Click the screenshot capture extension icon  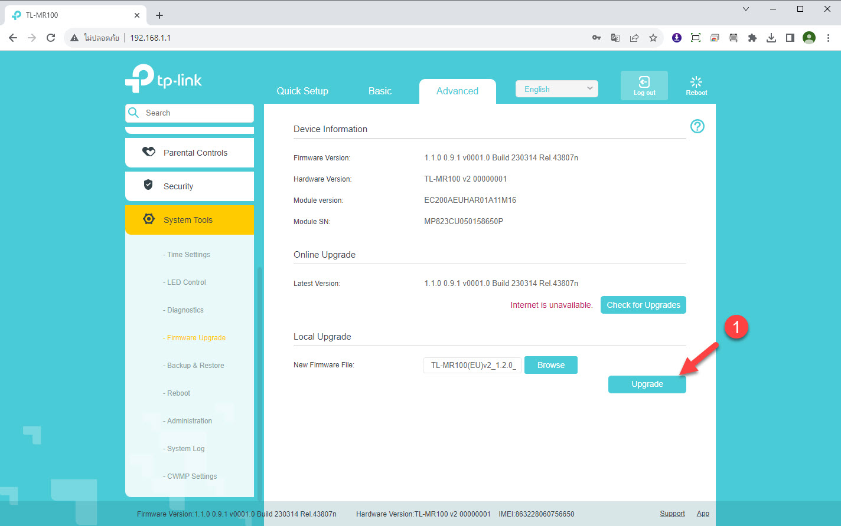point(696,38)
